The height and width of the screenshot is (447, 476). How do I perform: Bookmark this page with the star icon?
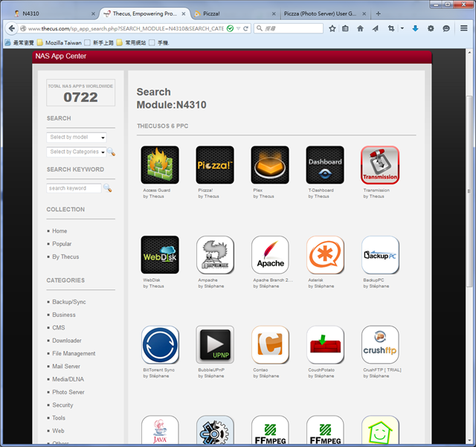coord(332,28)
